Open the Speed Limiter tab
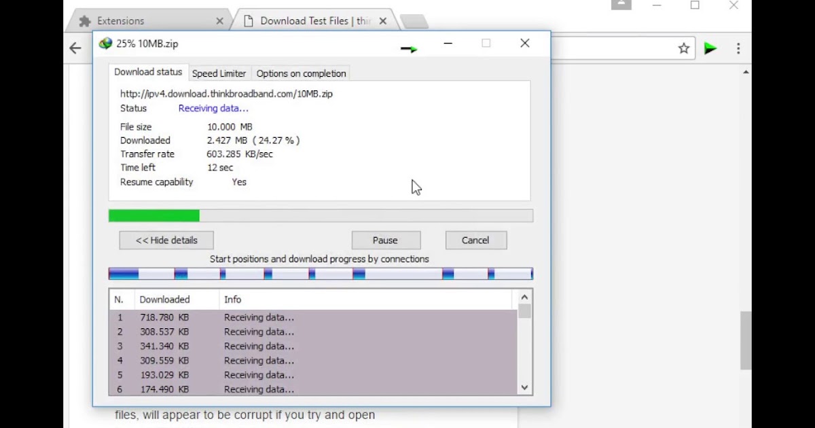 [x=219, y=73]
